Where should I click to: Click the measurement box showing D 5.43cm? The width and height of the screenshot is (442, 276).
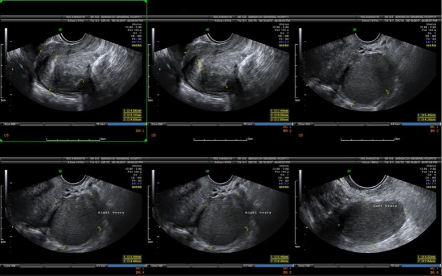tap(427, 118)
